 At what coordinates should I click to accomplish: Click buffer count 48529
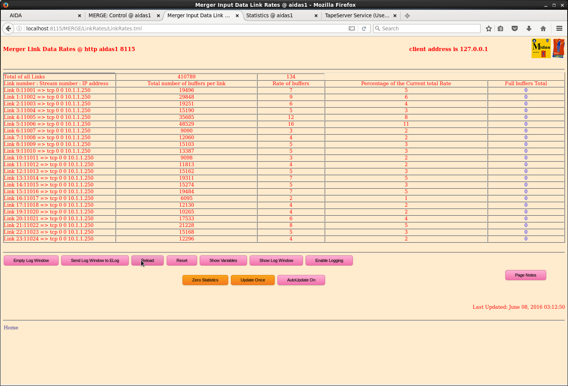tap(187, 124)
